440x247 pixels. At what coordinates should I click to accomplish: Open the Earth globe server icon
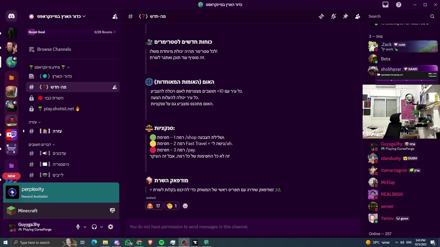pyautogui.click(x=11, y=62)
